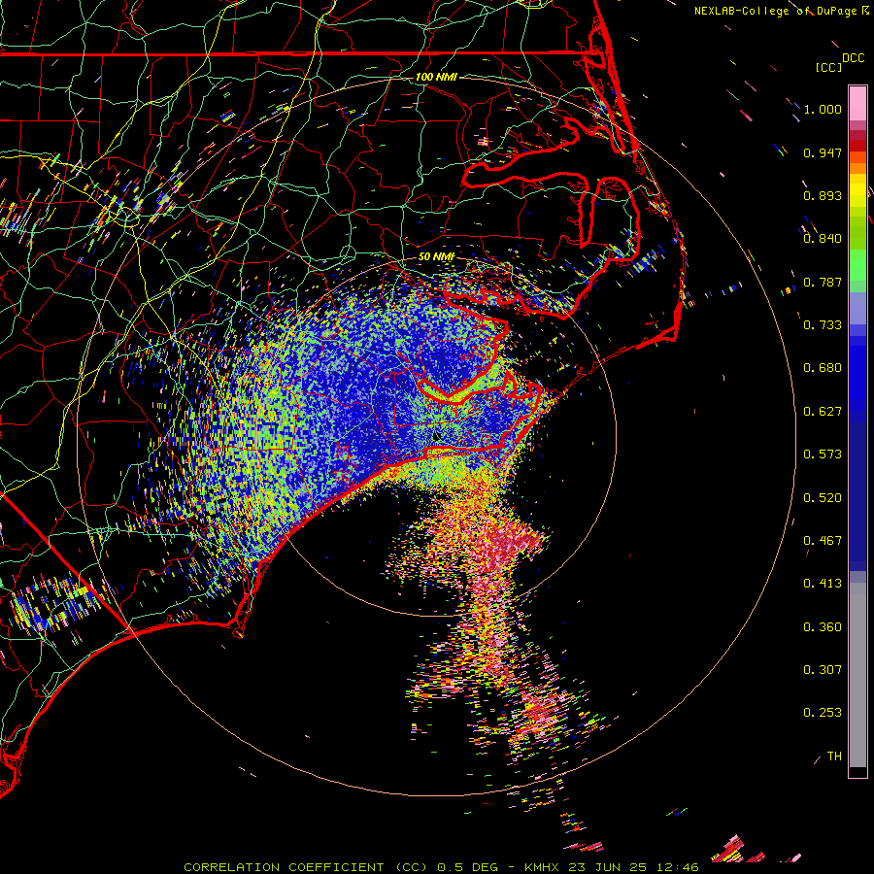
Task: Pick the yellow segment of the color bar
Action: tap(857, 190)
